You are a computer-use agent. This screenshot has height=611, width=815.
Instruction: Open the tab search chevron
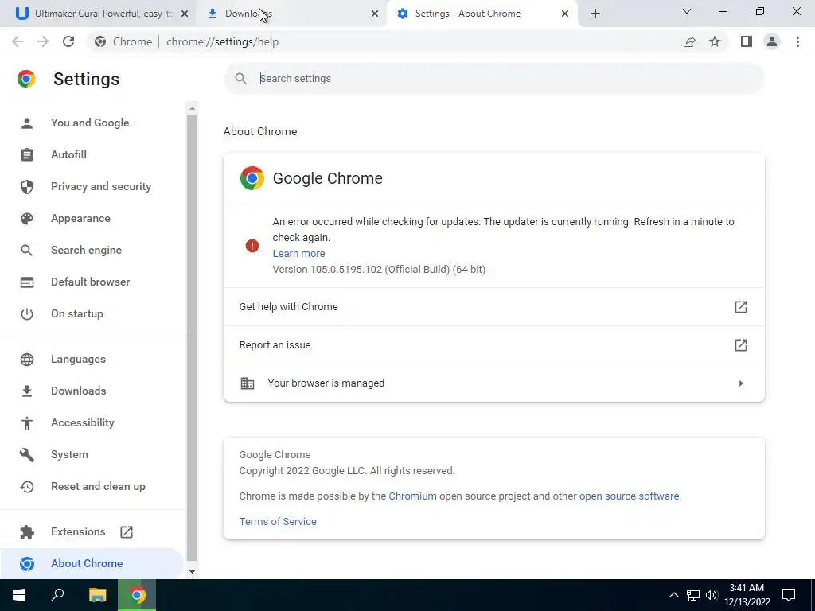pyautogui.click(x=687, y=11)
